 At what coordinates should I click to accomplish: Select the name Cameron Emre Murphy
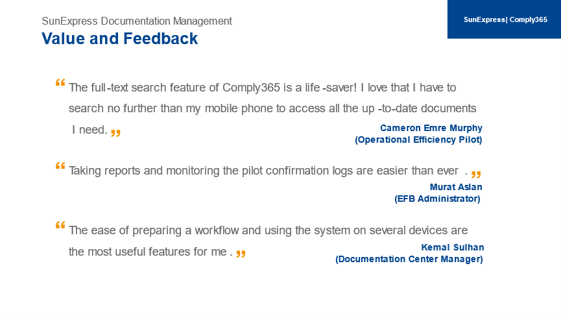pyautogui.click(x=431, y=128)
